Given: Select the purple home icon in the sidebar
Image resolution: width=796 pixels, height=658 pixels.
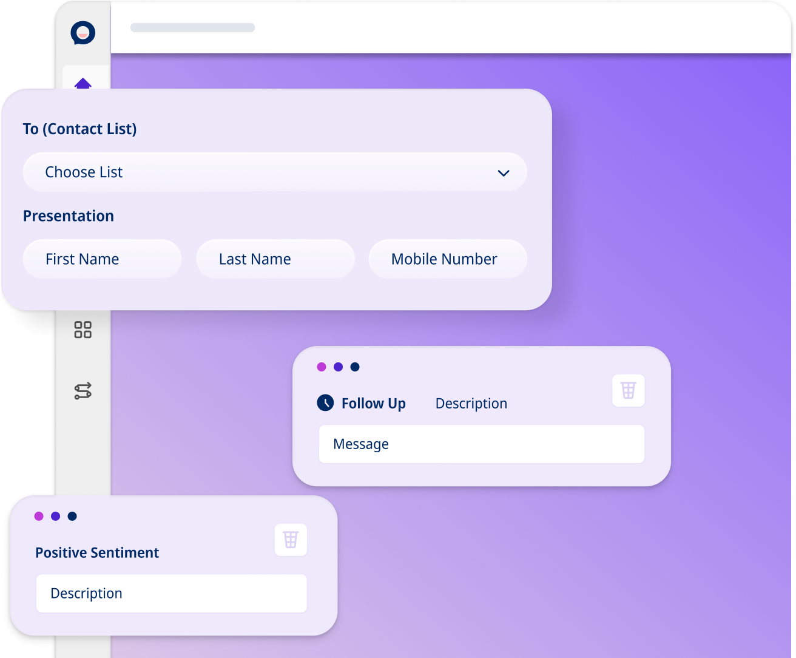Looking at the screenshot, I should point(83,84).
